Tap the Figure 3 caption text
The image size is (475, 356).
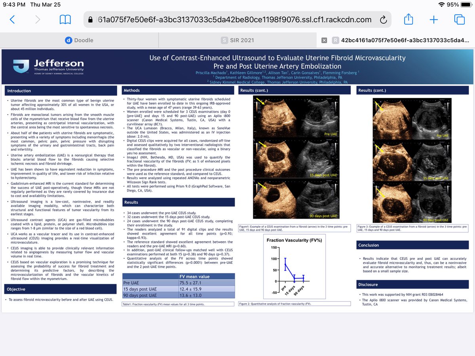(412, 228)
